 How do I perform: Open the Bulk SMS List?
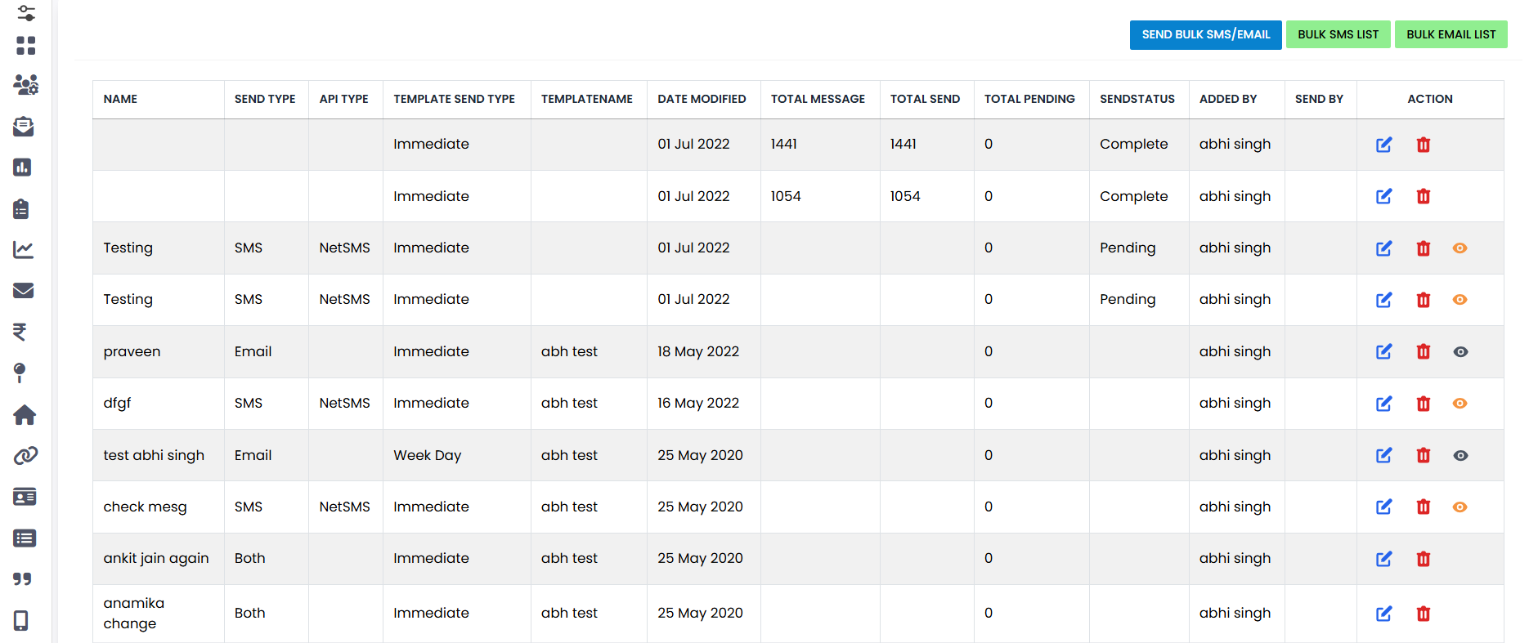1338,34
